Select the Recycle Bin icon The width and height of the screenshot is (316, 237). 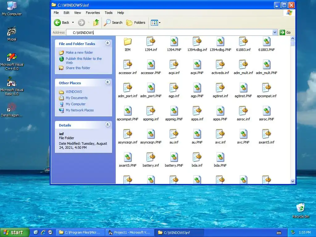tap(301, 210)
